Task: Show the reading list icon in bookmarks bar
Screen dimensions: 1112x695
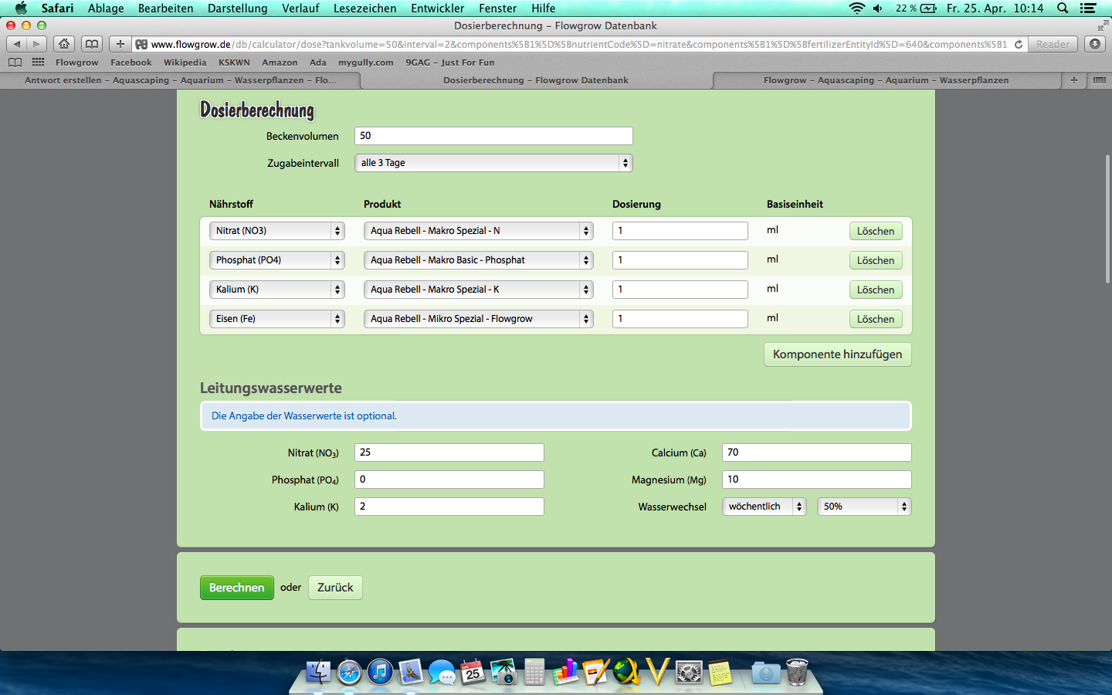Action: click(x=15, y=63)
